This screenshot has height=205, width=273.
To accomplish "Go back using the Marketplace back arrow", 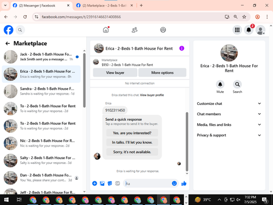I will (x=8, y=43).
